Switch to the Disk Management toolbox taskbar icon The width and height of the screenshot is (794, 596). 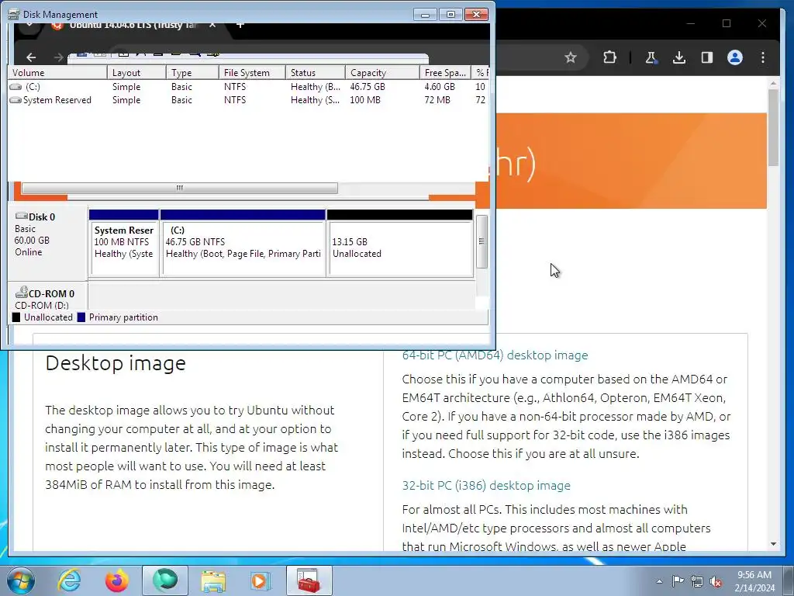tap(309, 580)
